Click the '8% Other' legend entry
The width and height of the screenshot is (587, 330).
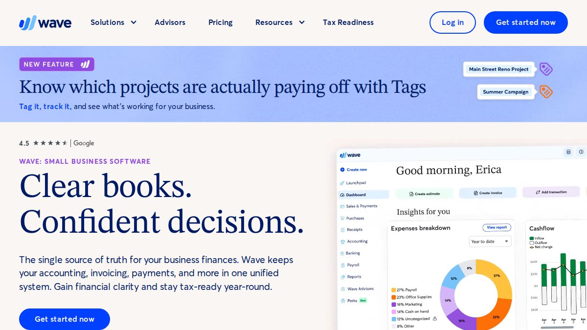point(403,326)
